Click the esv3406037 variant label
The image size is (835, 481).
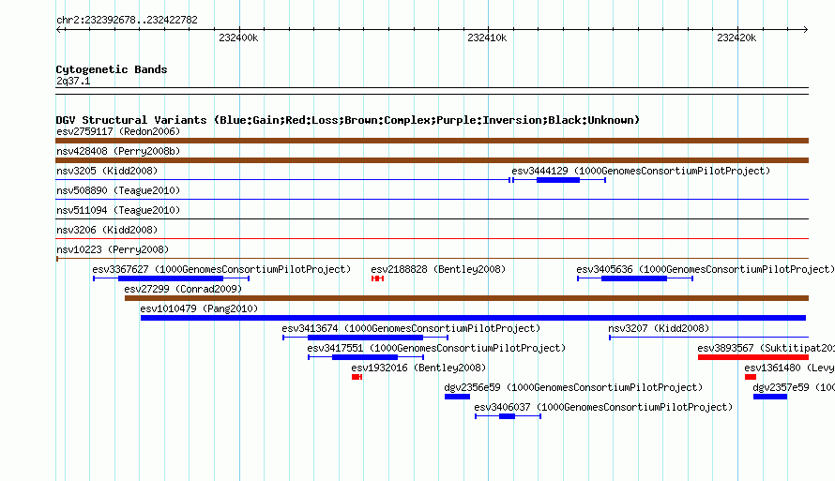[x=603, y=407]
